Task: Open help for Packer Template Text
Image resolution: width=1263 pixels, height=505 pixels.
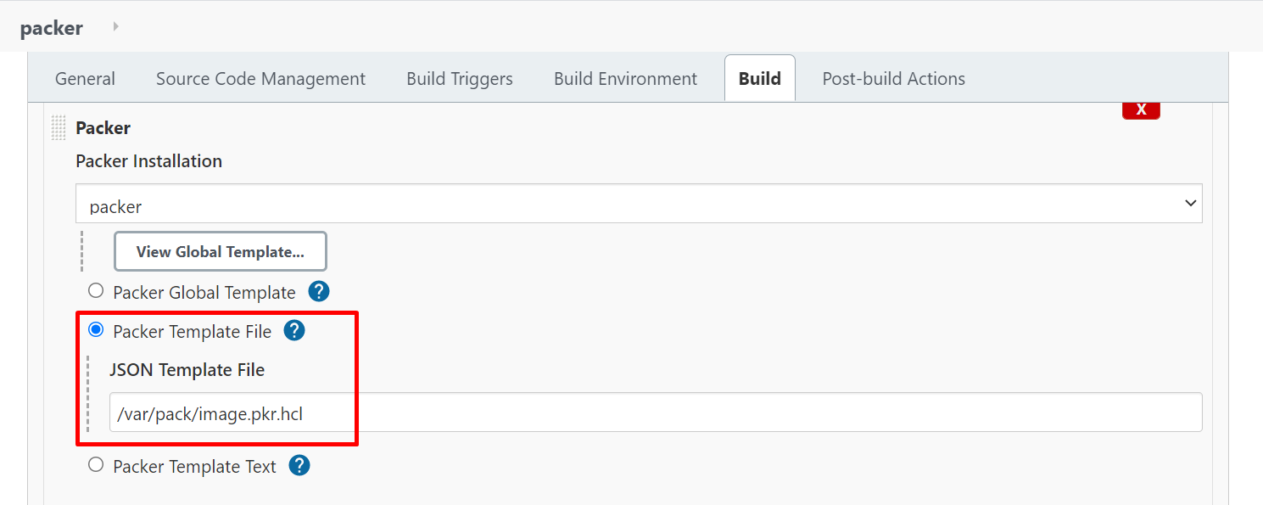Action: [x=299, y=466]
